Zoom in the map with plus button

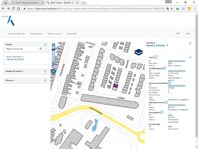53,45
